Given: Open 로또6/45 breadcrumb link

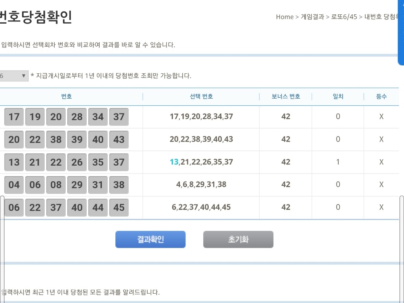Looking at the screenshot, I should pyautogui.click(x=343, y=17).
